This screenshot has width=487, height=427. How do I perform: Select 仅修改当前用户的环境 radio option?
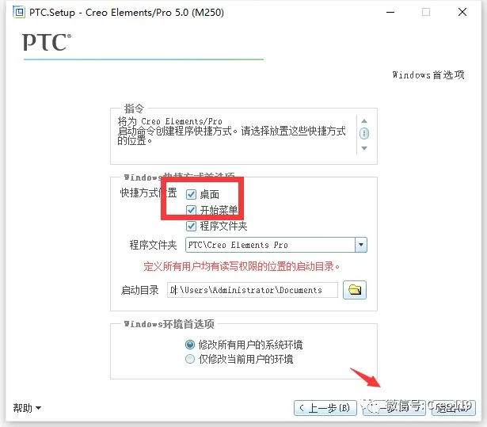(x=189, y=359)
